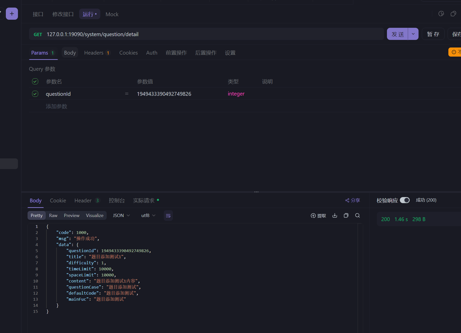Open the Auth tab
The width and height of the screenshot is (461, 333).
[x=152, y=53]
